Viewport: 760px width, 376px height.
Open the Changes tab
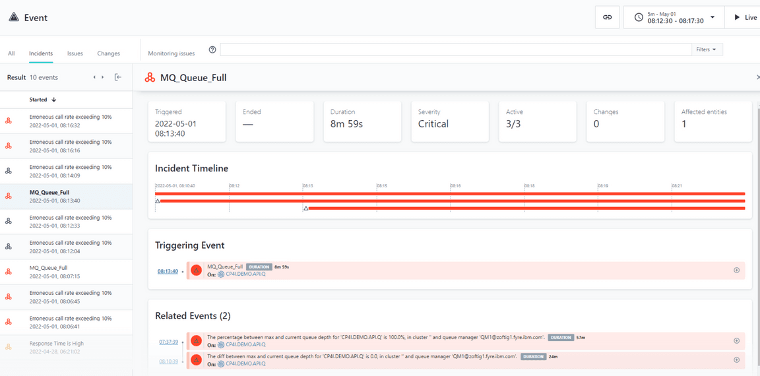point(108,53)
